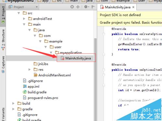Click the 'return true;' code line
This screenshot has height=121, width=162.
click(129, 49)
